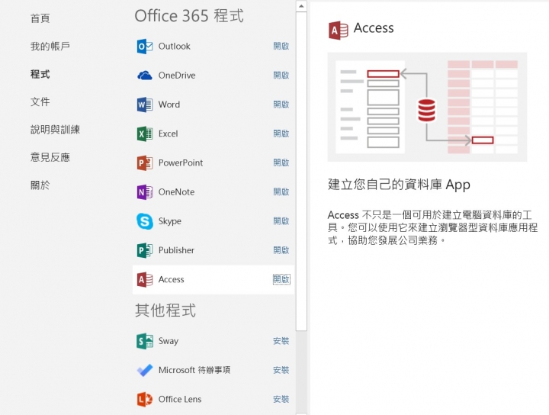Click the Access database illustration image
549x415 pixels.
click(x=427, y=107)
